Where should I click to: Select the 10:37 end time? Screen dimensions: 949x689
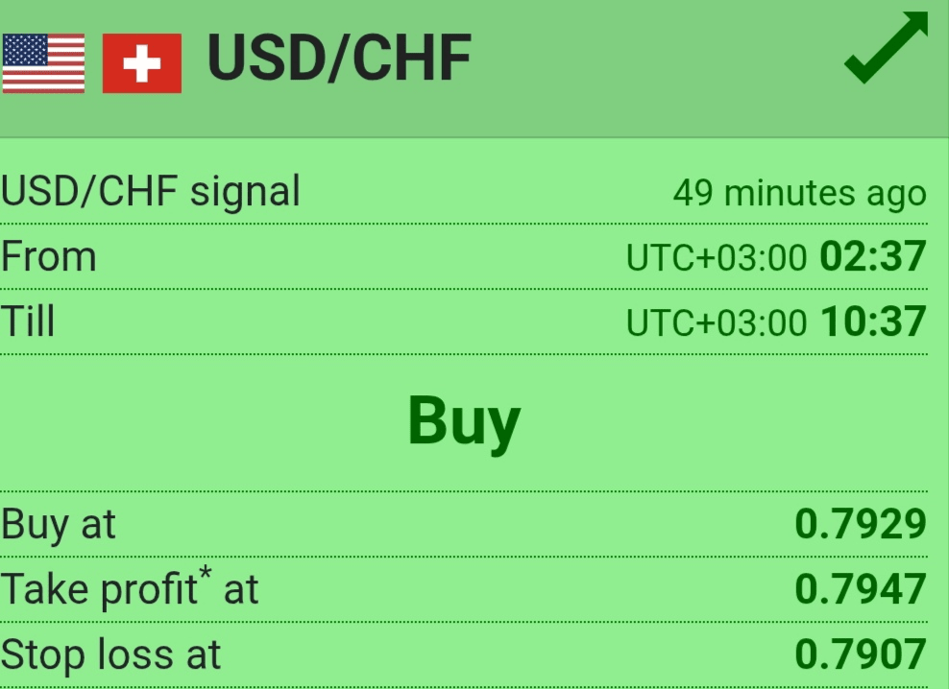tap(873, 321)
